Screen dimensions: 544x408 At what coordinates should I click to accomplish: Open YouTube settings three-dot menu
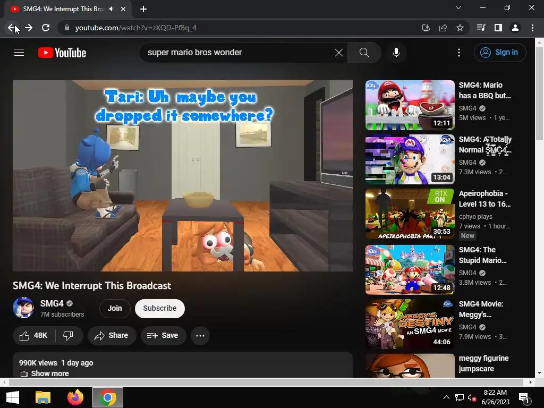tap(459, 53)
